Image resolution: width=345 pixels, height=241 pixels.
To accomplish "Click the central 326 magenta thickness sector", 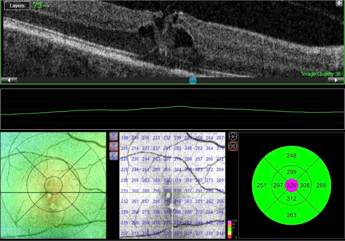I will coord(291,186).
